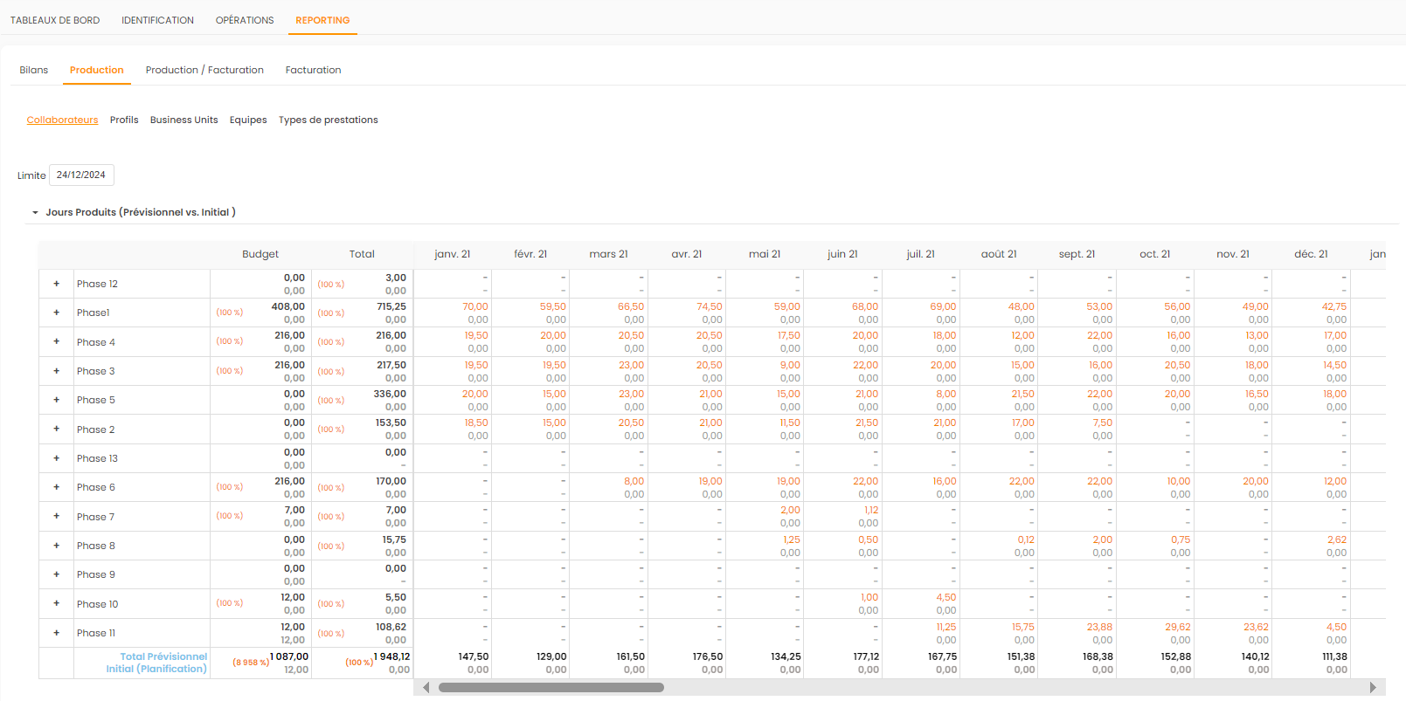View by Types de prestations
Screen dimensions: 1406x701
pyautogui.click(x=329, y=120)
